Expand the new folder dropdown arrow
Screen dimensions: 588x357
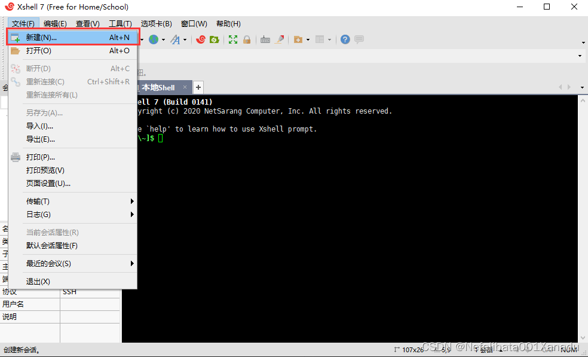[x=308, y=40]
